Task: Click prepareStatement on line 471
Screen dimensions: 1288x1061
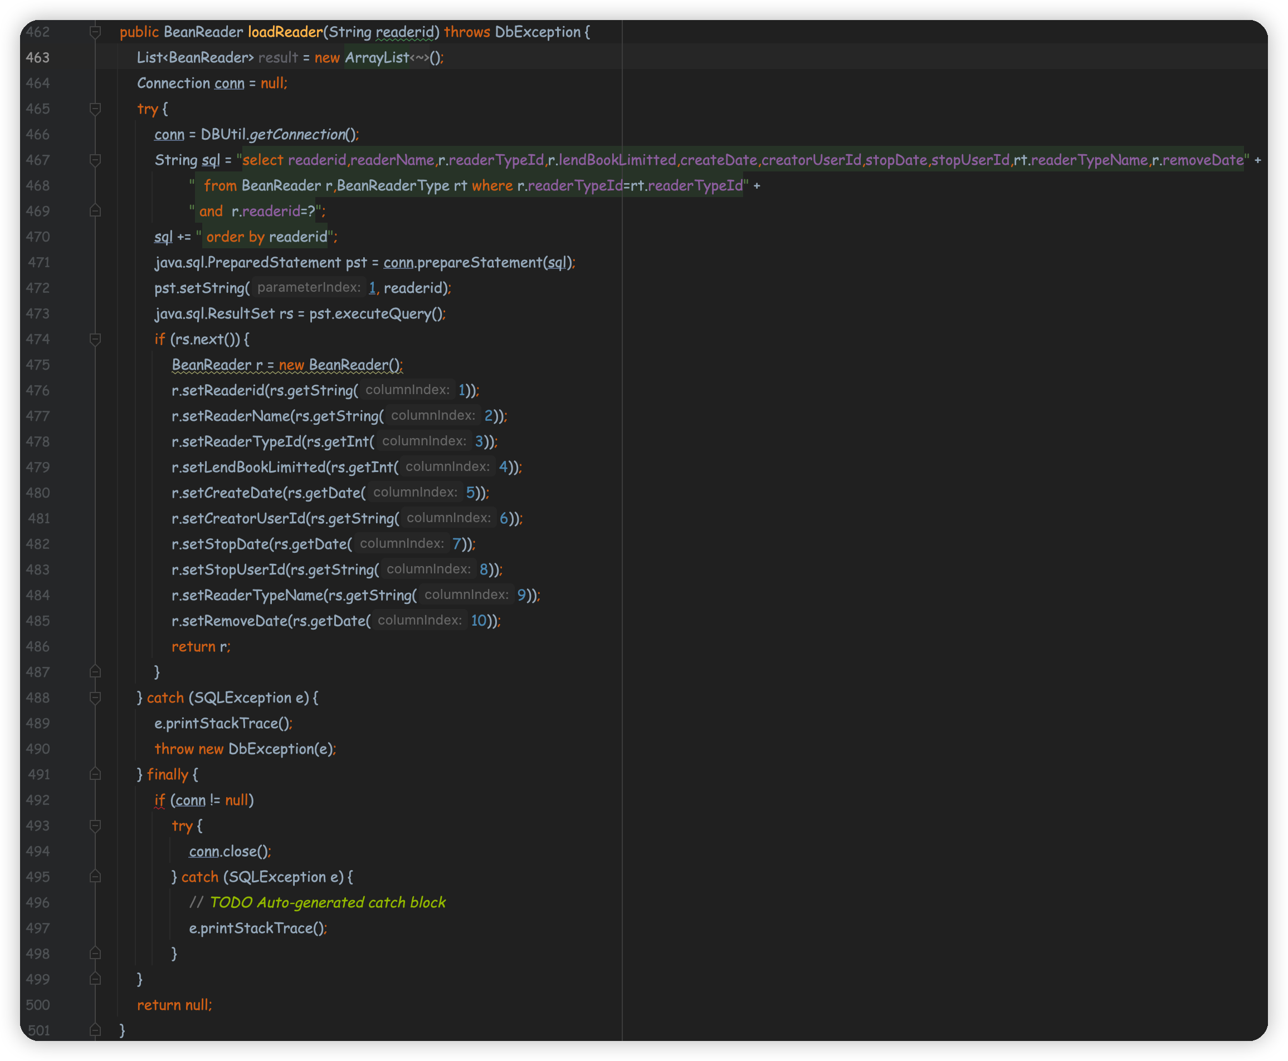Action: tap(480, 263)
